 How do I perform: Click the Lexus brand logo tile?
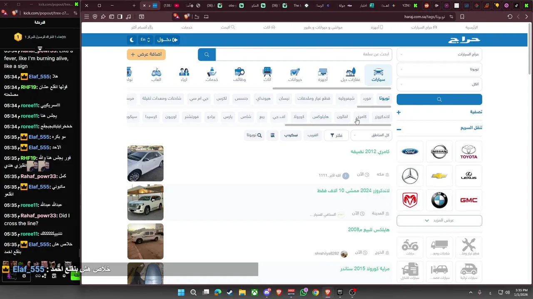(468, 176)
